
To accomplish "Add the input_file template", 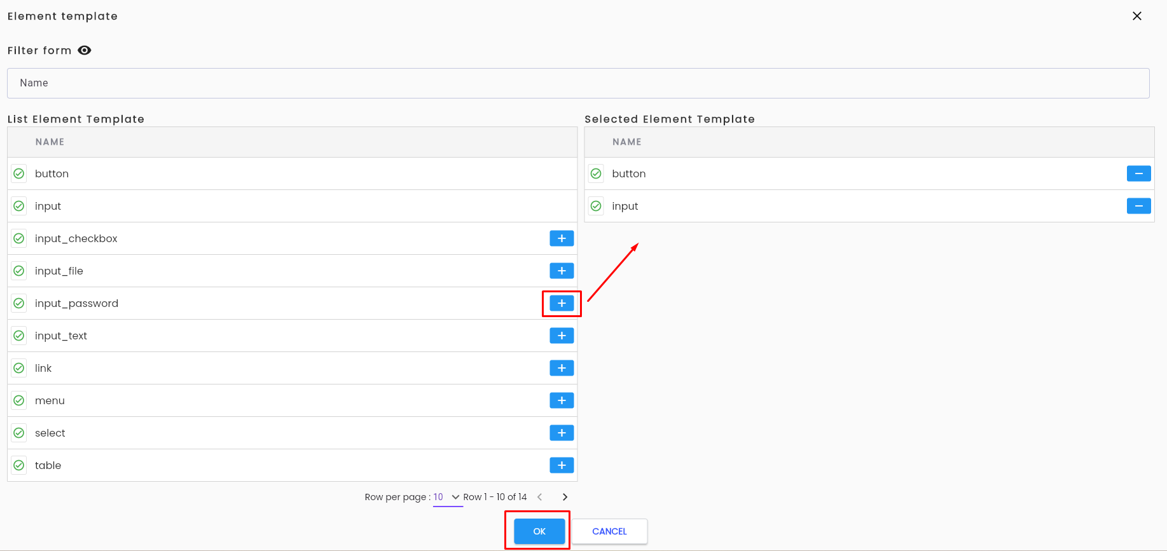I will [x=562, y=271].
